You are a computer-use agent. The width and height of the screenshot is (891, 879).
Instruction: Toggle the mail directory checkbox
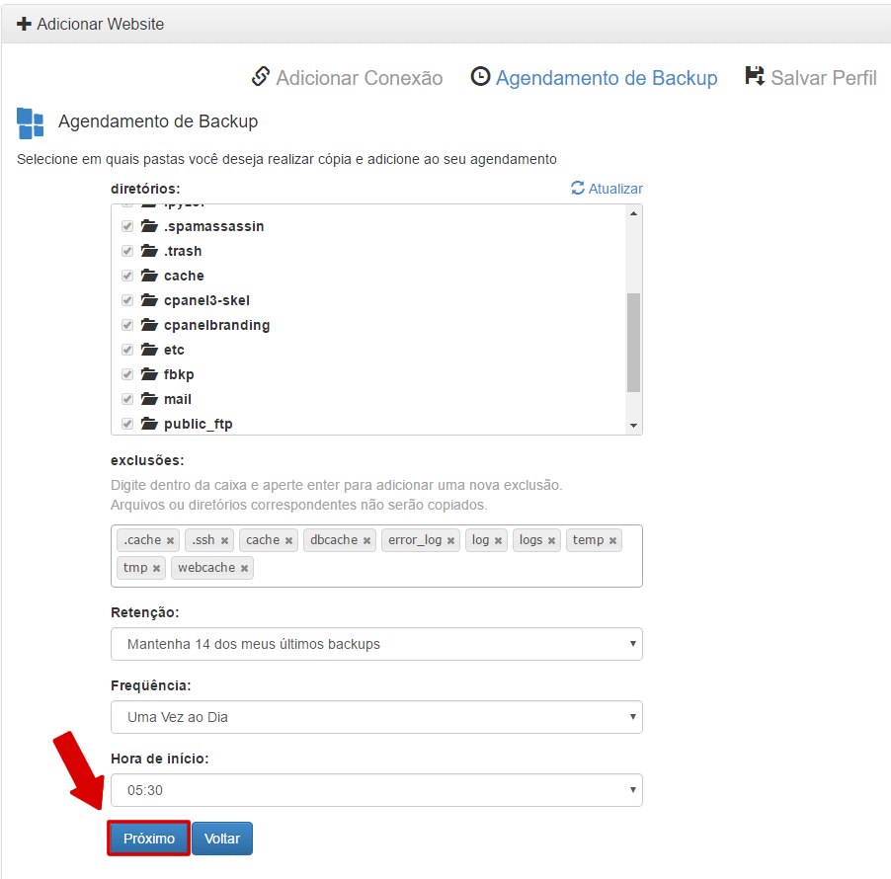[127, 399]
